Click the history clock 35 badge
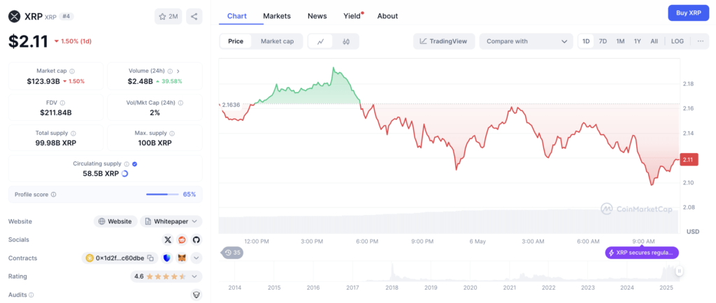The width and height of the screenshot is (716, 303). [232, 253]
